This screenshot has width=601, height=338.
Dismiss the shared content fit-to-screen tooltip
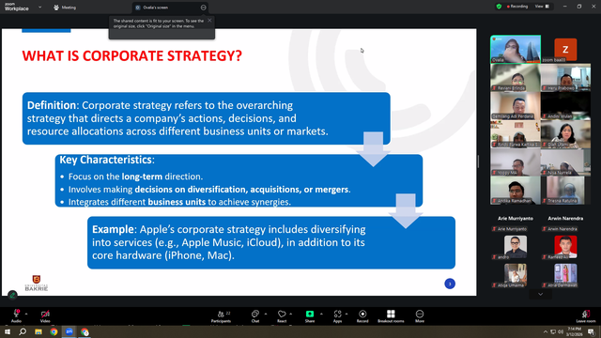coord(209,21)
